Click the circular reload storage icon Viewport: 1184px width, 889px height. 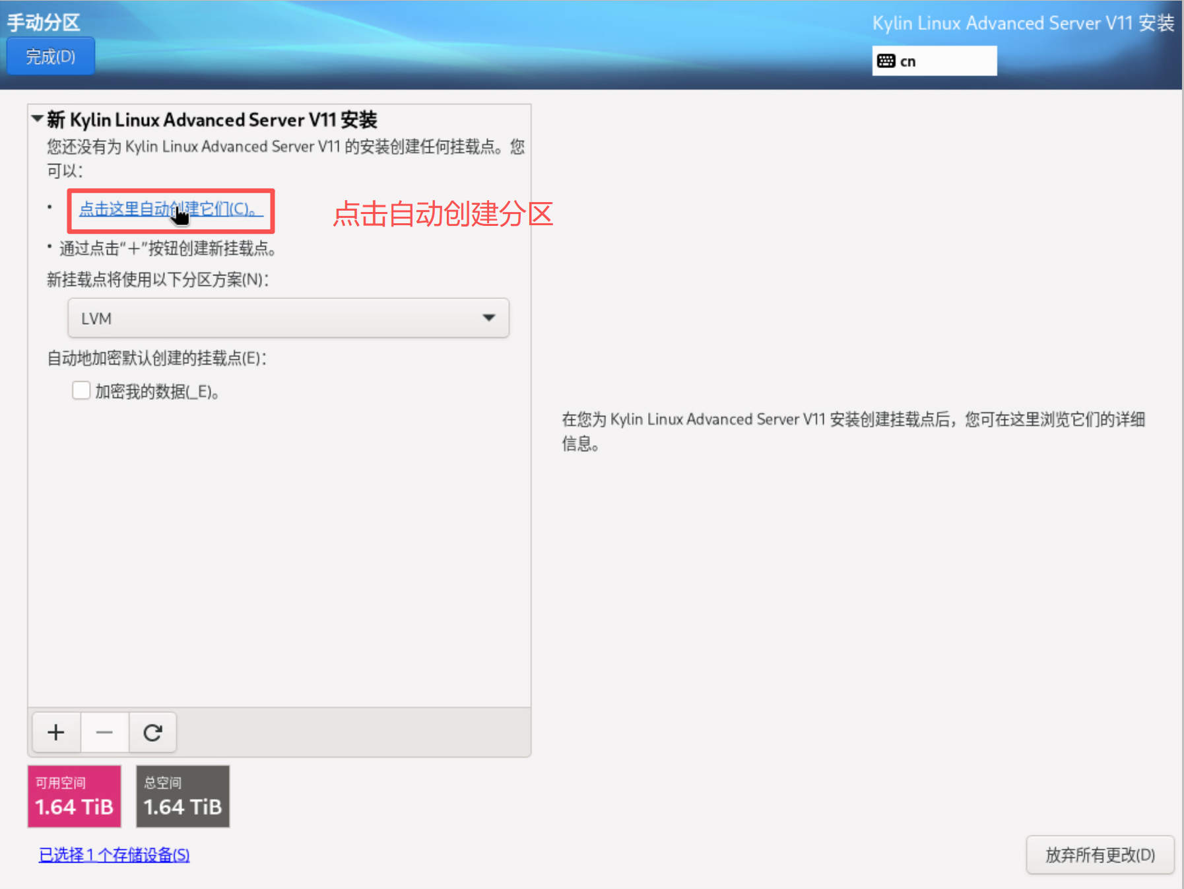(x=152, y=732)
